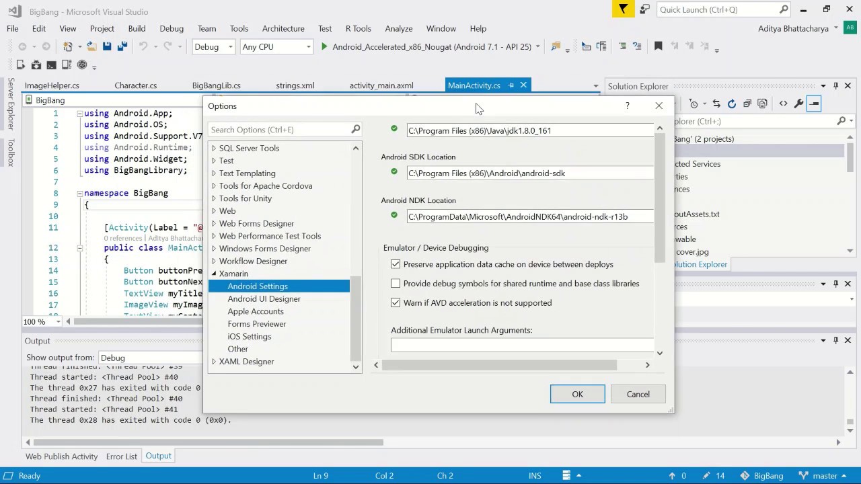Open the Analyze menu
The height and width of the screenshot is (484, 861).
[x=398, y=28]
